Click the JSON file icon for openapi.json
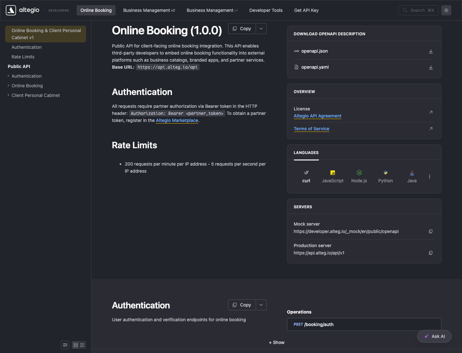462x353 pixels. pos(296,51)
